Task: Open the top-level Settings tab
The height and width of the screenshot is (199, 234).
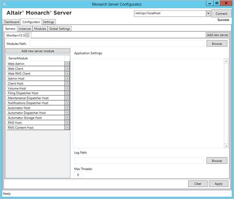Action: click(x=49, y=22)
